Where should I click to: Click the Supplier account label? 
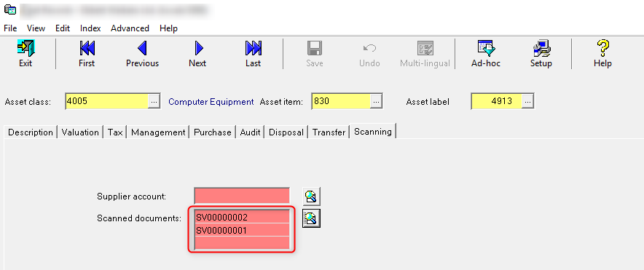pyautogui.click(x=131, y=196)
